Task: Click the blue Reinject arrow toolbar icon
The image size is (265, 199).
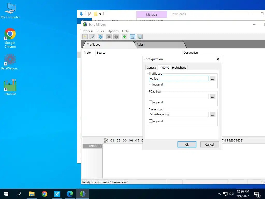Action: (x=101, y=37)
